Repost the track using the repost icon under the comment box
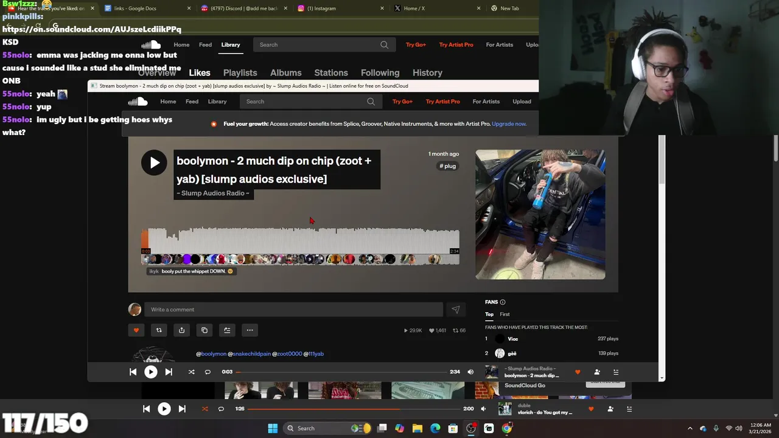Screen dimensions: 779x438 click(159, 330)
